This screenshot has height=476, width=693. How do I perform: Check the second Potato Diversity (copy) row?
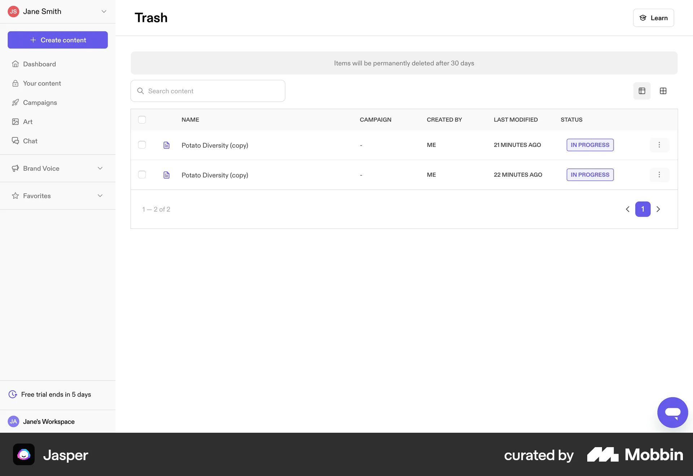[x=142, y=175]
